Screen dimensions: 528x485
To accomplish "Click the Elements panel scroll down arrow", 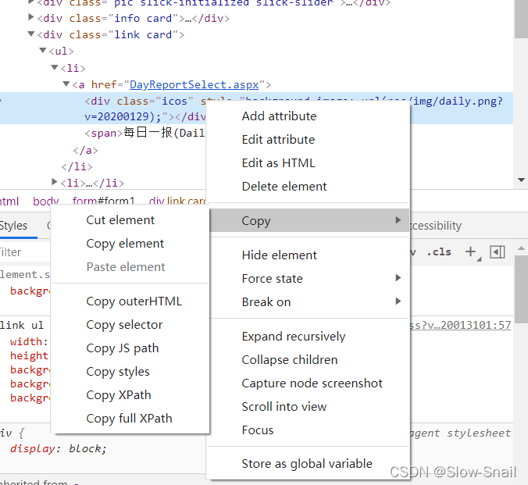I will [x=521, y=180].
